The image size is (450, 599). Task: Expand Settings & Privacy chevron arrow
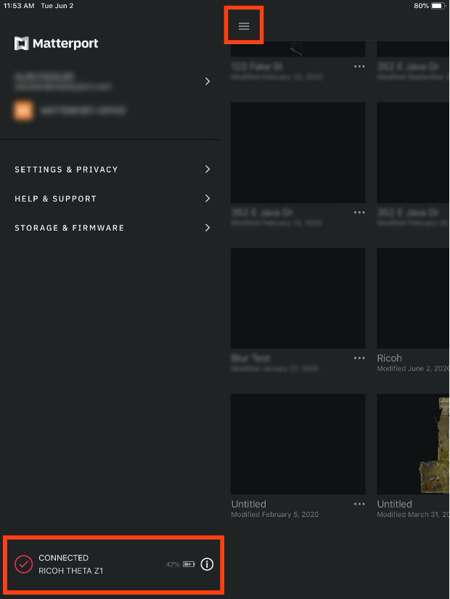click(208, 169)
